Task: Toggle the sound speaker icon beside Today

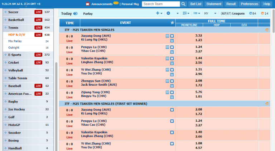Action: coord(75,14)
